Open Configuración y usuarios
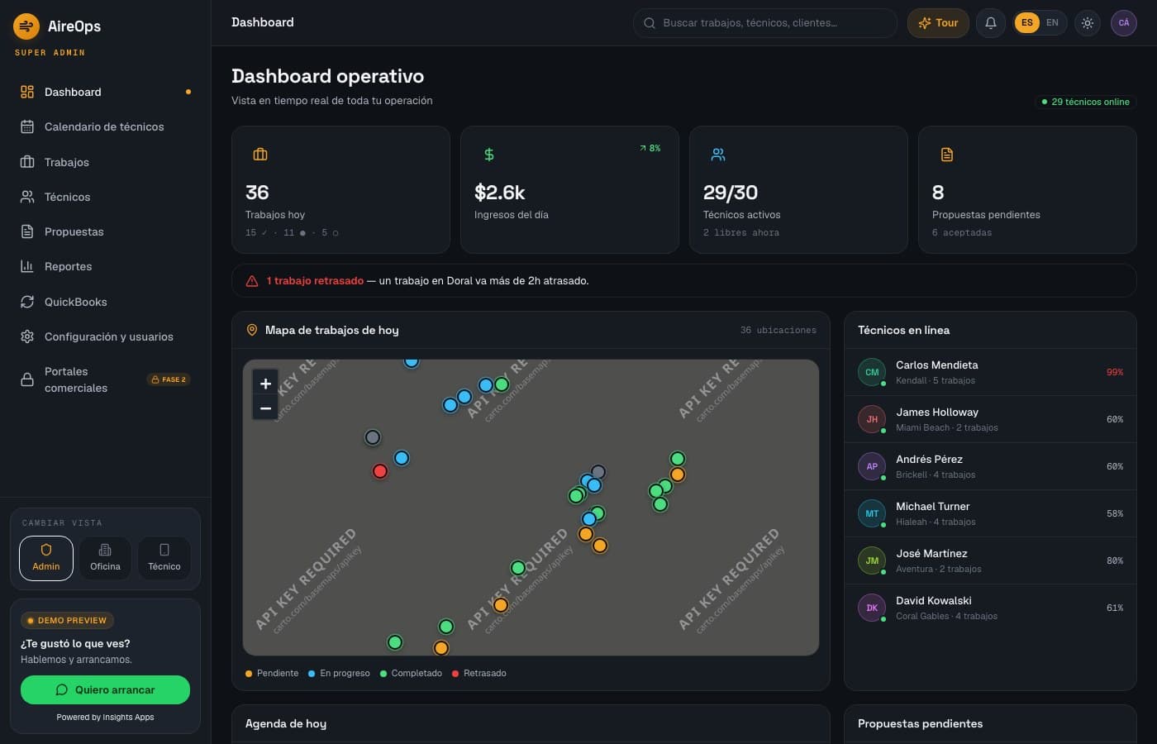Screen dimensions: 1157x744 106,336
